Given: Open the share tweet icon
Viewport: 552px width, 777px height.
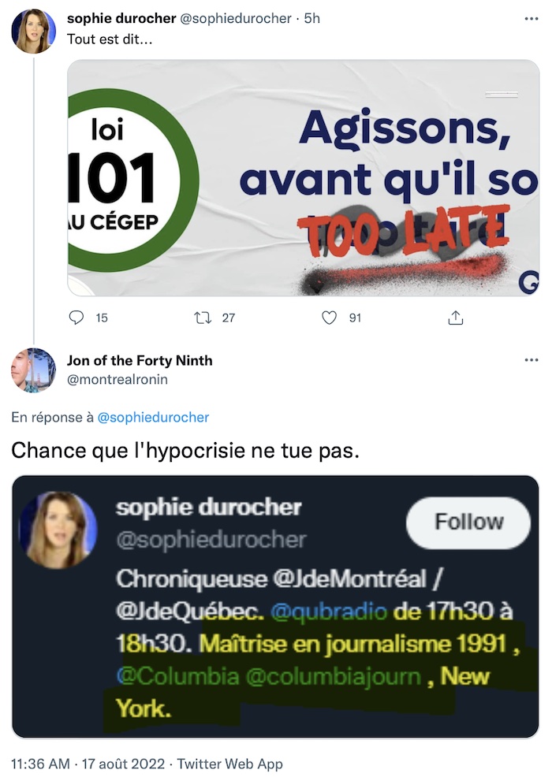Looking at the screenshot, I should (x=456, y=317).
